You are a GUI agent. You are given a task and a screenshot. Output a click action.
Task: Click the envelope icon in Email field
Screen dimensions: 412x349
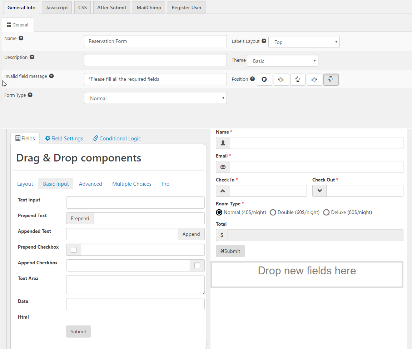[x=223, y=167]
